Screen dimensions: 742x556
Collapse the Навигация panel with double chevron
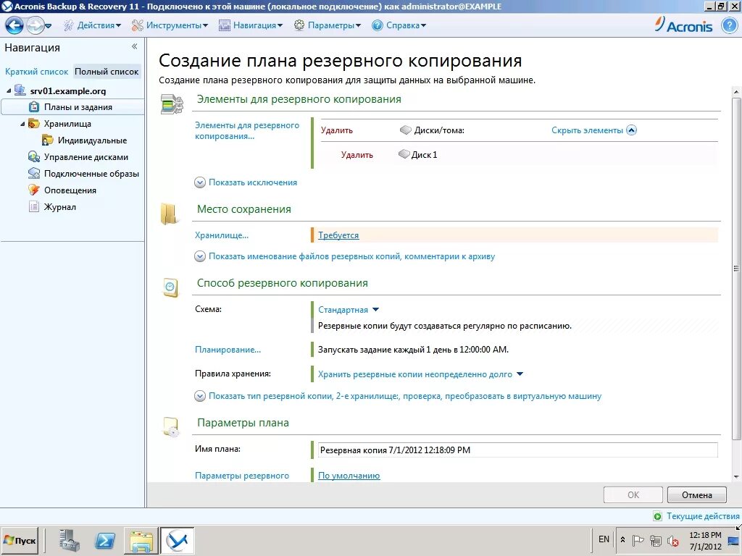tap(134, 46)
